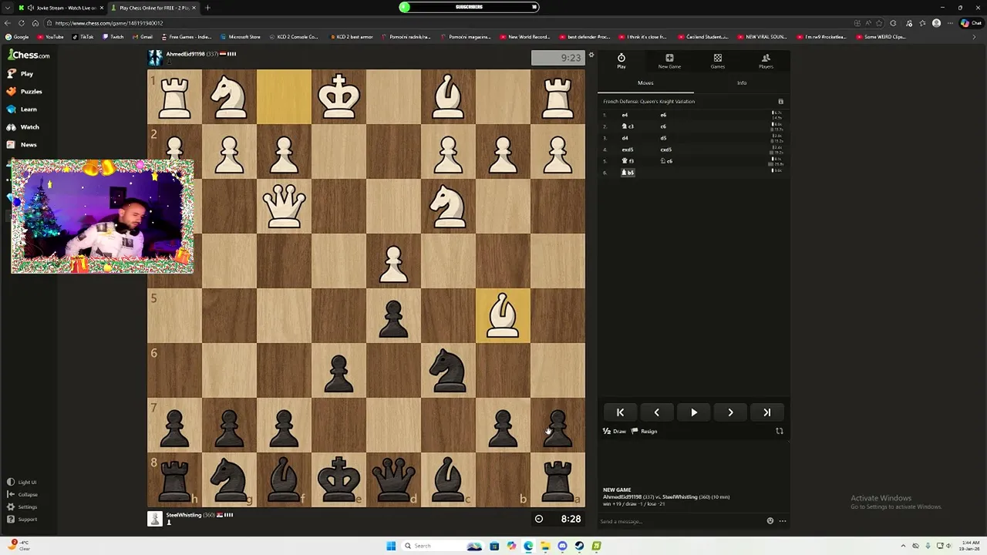Viewport: 987px width, 555px height.
Task: Jump to move cxd5 in move list
Action: pos(665,150)
